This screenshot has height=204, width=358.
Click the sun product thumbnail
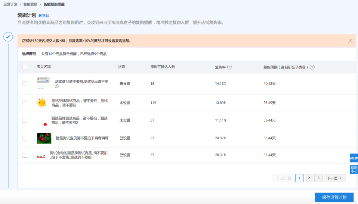coord(42,103)
